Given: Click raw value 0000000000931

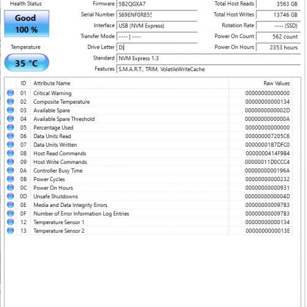Looking at the screenshot, I should (x=267, y=188).
